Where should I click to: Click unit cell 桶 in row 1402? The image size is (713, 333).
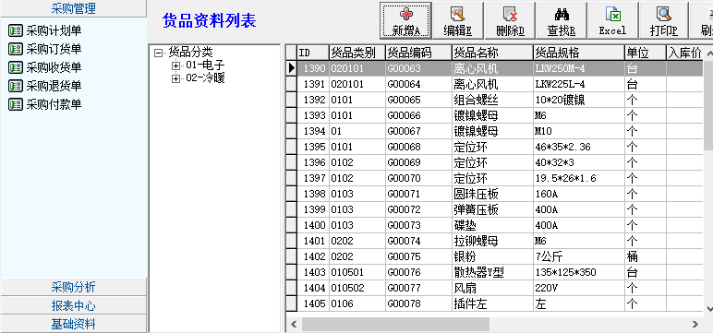click(x=646, y=256)
